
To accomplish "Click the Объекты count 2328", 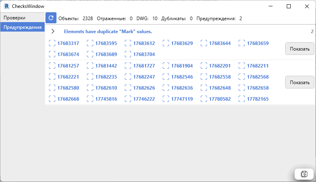I will coord(88,19).
